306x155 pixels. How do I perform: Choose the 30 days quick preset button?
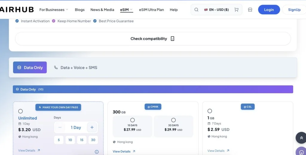point(93,140)
